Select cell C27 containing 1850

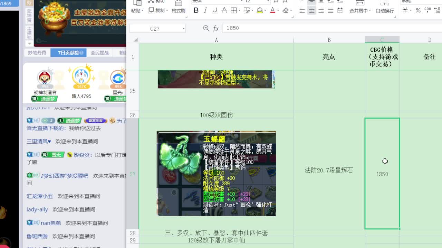pyautogui.click(x=382, y=174)
